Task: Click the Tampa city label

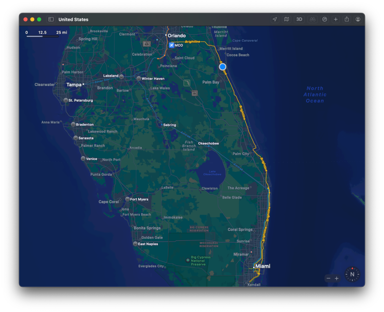Action: point(74,85)
